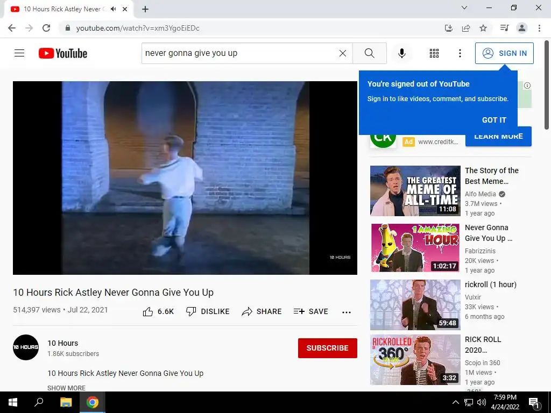Viewport: 551px width, 413px height.
Task: Click the magnifier search button
Action: coord(369,53)
